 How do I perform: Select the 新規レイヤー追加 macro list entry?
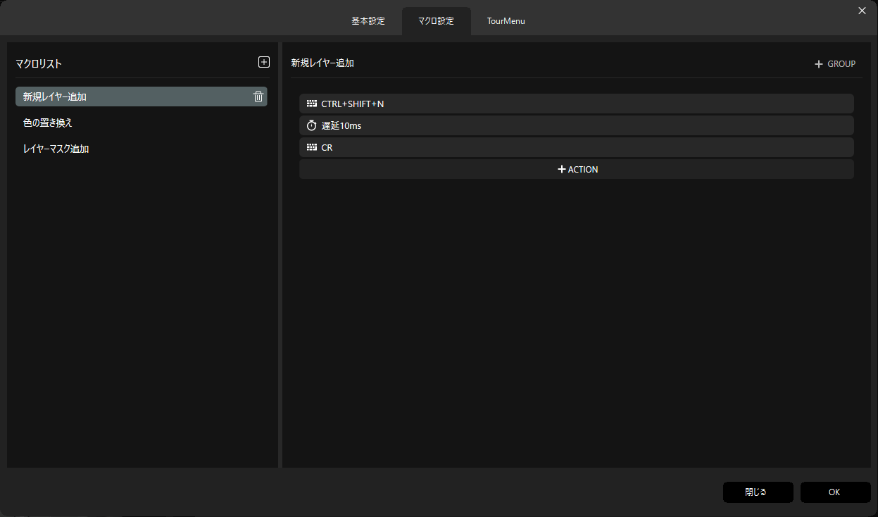[142, 96]
